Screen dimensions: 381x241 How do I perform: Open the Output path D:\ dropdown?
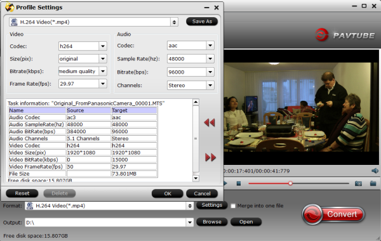189,223
